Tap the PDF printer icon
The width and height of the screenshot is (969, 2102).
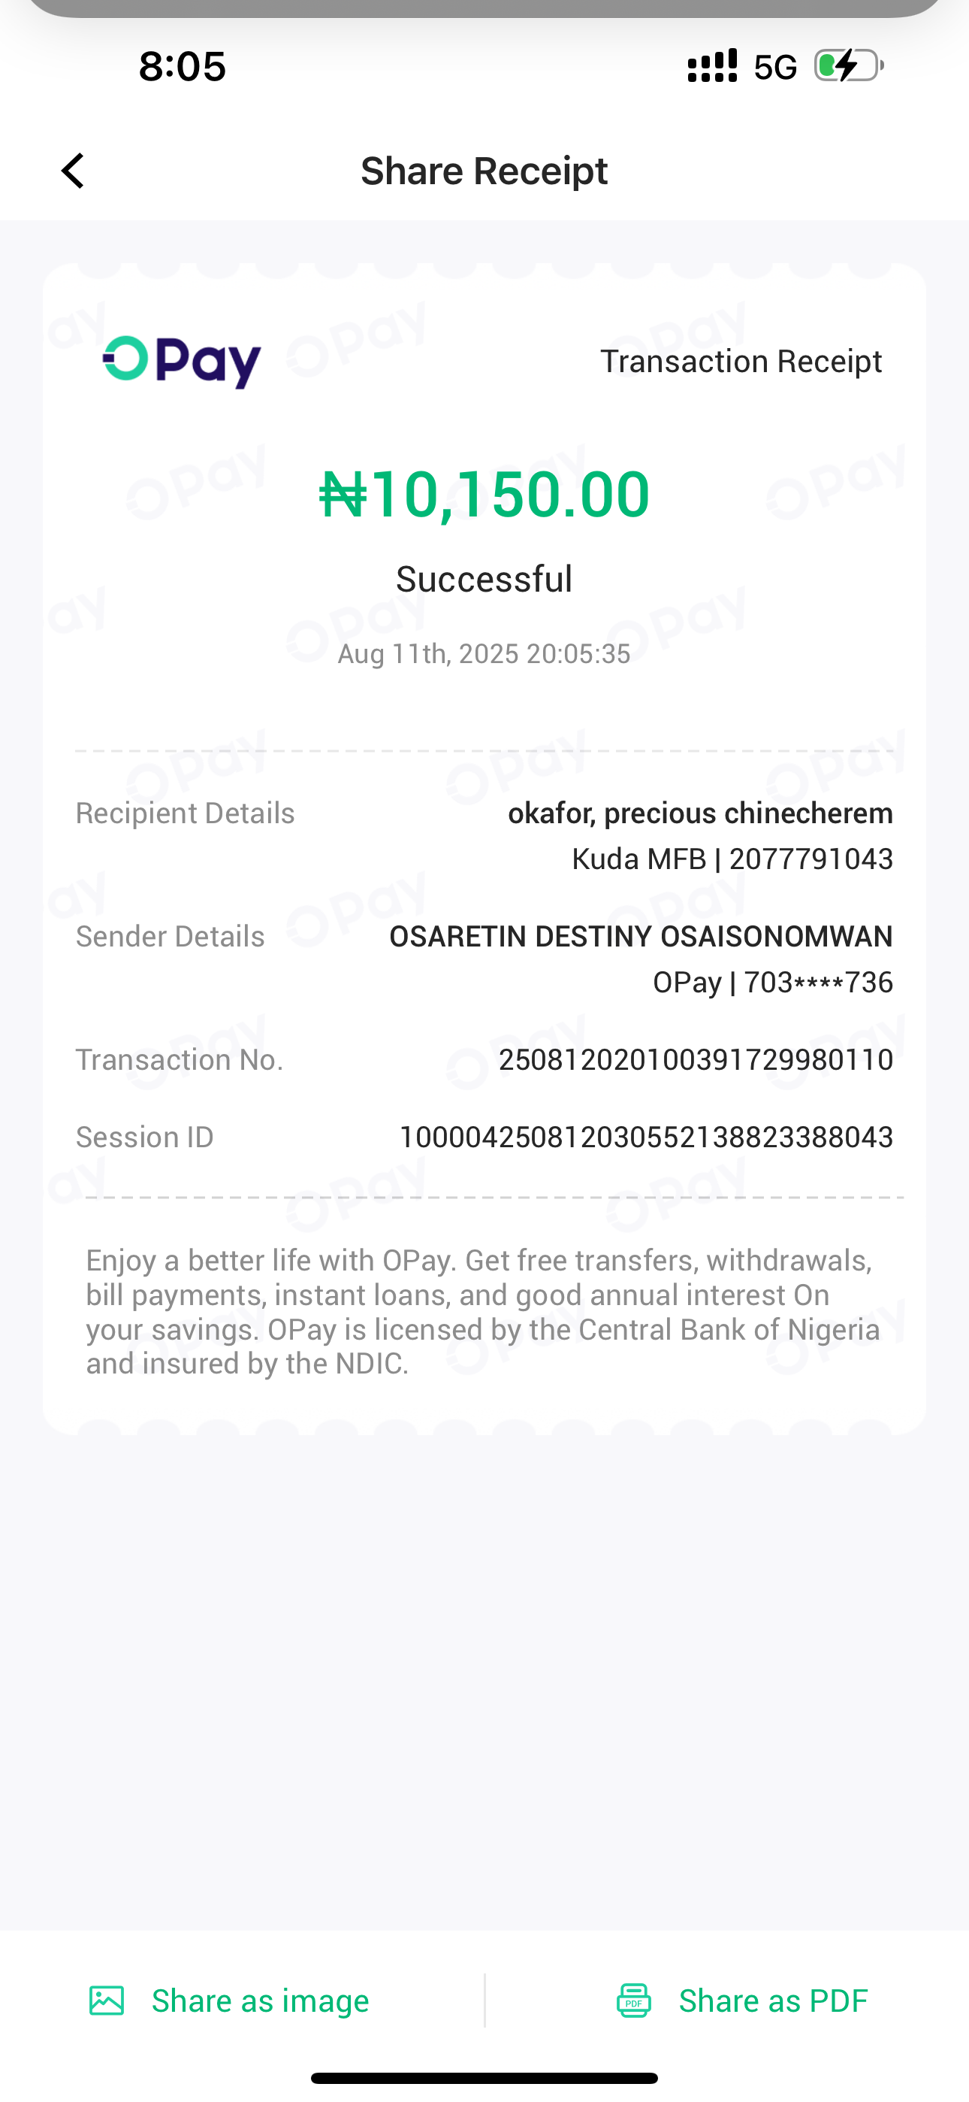(634, 2001)
